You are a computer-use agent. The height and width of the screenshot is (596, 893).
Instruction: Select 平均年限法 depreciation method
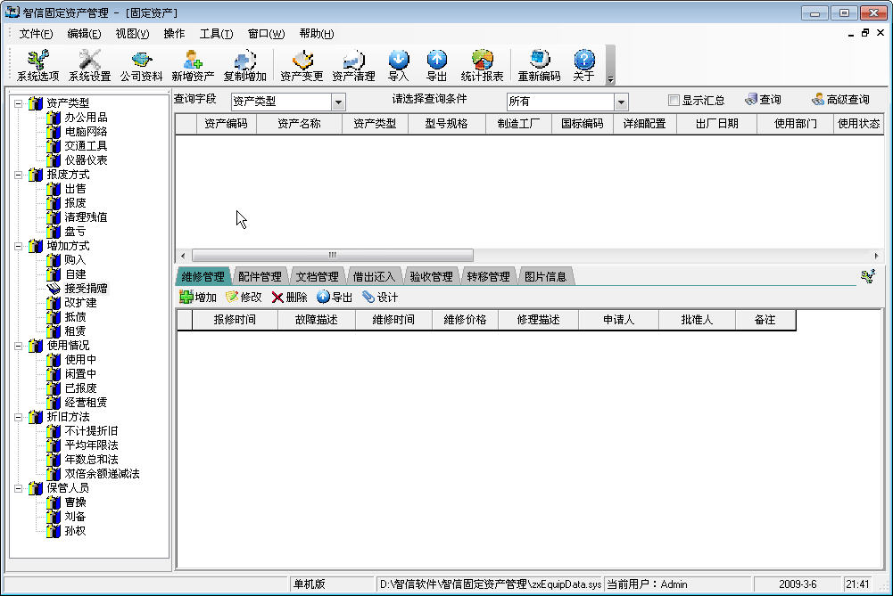click(x=91, y=445)
